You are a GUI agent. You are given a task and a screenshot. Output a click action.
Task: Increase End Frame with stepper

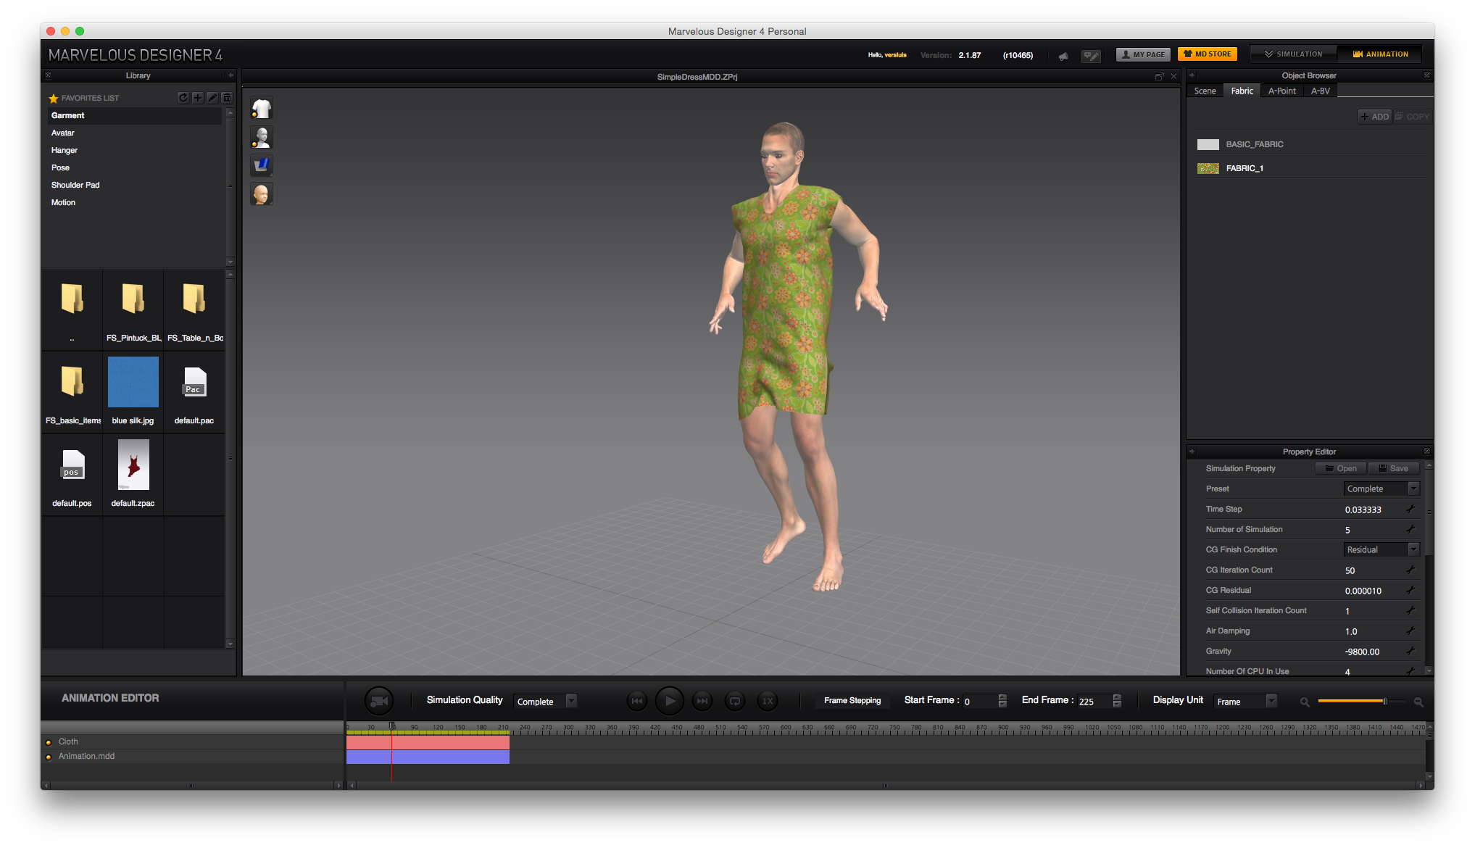click(x=1117, y=697)
